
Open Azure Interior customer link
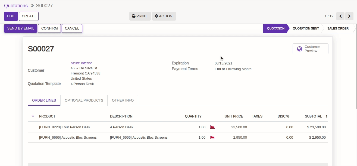coord(81,63)
